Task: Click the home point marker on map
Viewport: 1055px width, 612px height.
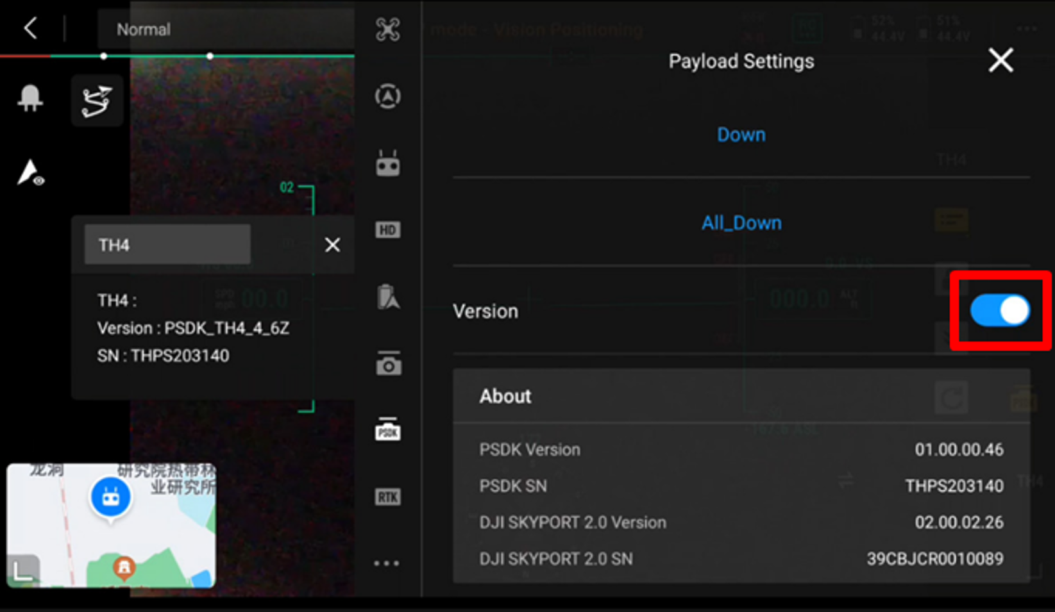Action: (x=124, y=567)
